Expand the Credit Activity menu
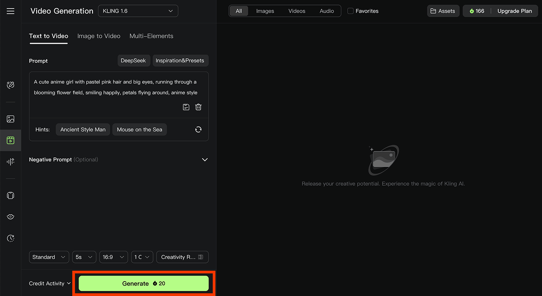The height and width of the screenshot is (296, 542). point(50,283)
